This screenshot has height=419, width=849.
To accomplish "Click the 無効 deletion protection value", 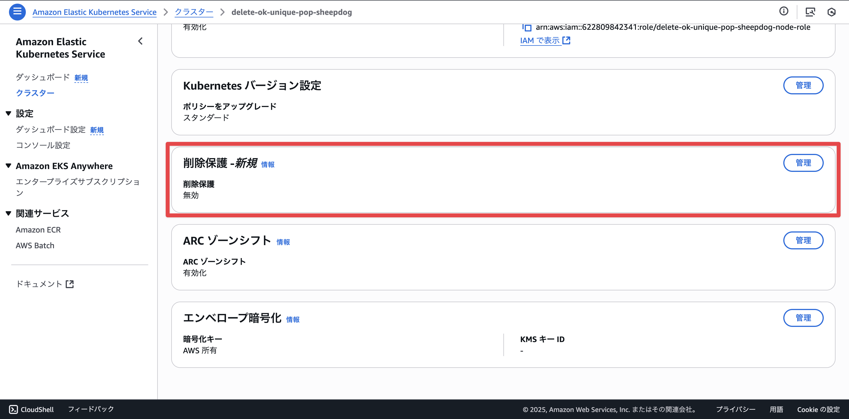I will click(x=191, y=195).
